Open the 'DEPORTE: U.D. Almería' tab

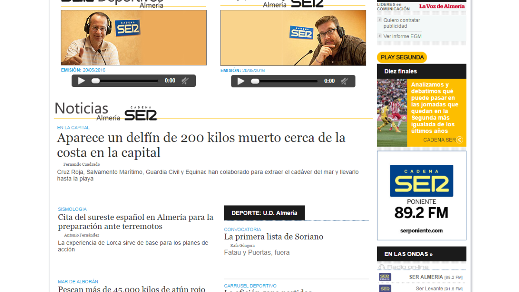pyautogui.click(x=264, y=213)
